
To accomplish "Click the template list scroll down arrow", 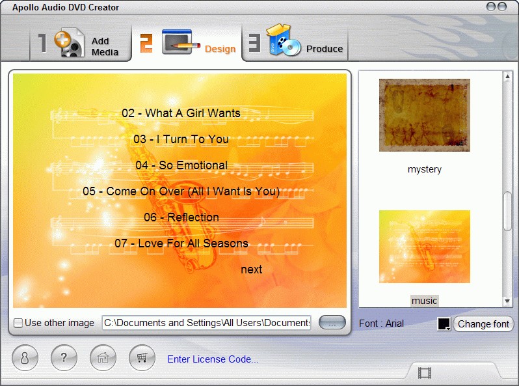I will [x=507, y=301].
